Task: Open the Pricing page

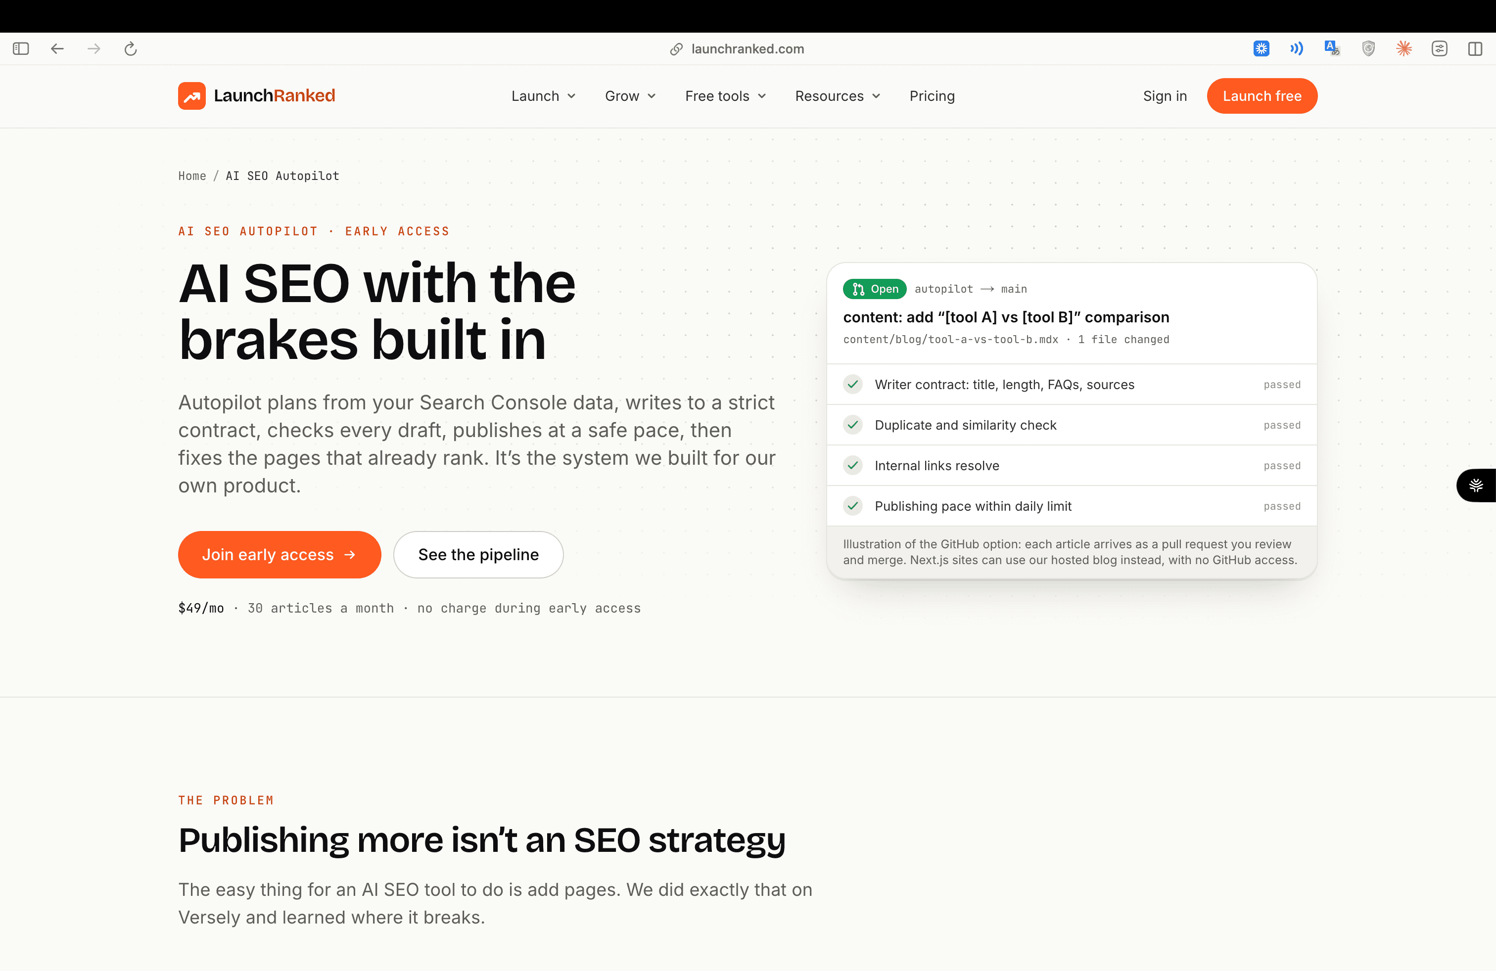Action: pyautogui.click(x=932, y=96)
